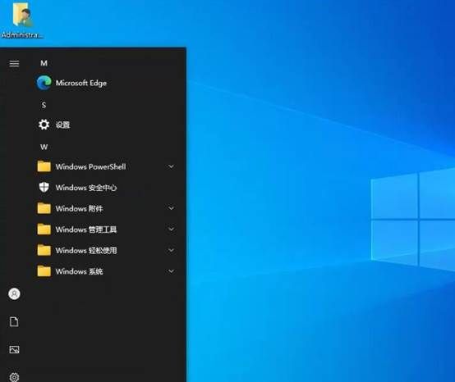Select the Windows 轻松使用 text label
The height and width of the screenshot is (382, 455).
(86, 251)
